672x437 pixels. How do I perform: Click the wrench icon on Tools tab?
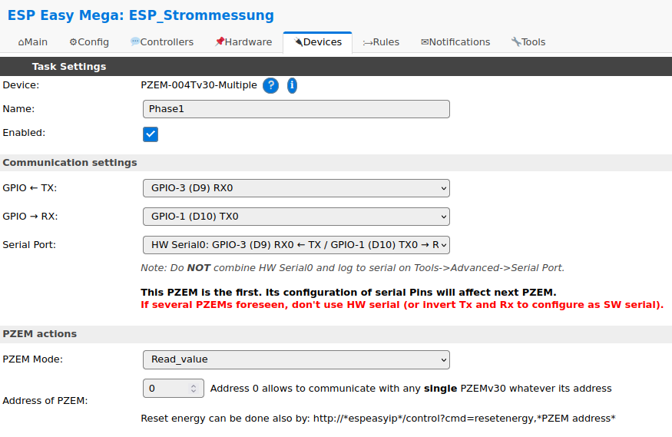pos(516,41)
